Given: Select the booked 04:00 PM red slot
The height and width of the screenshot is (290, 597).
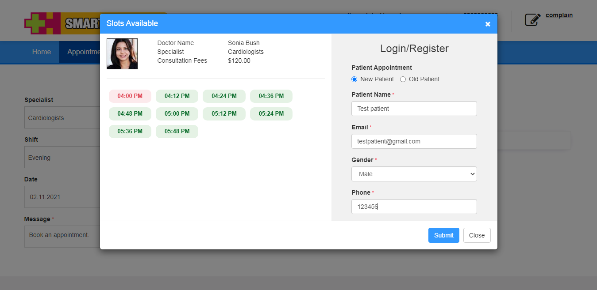Looking at the screenshot, I should [130, 96].
